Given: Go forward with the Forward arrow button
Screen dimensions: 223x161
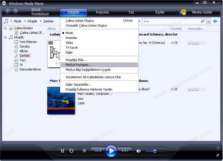Looking at the screenshot, I should (x=15, y=12).
